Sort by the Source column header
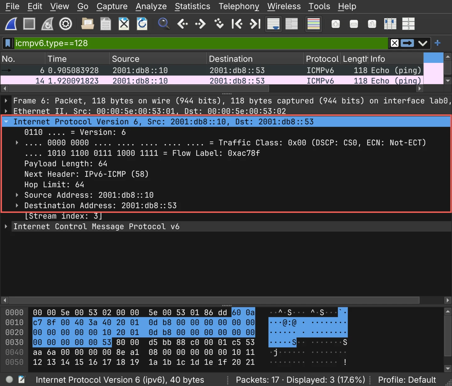 pyautogui.click(x=158, y=59)
